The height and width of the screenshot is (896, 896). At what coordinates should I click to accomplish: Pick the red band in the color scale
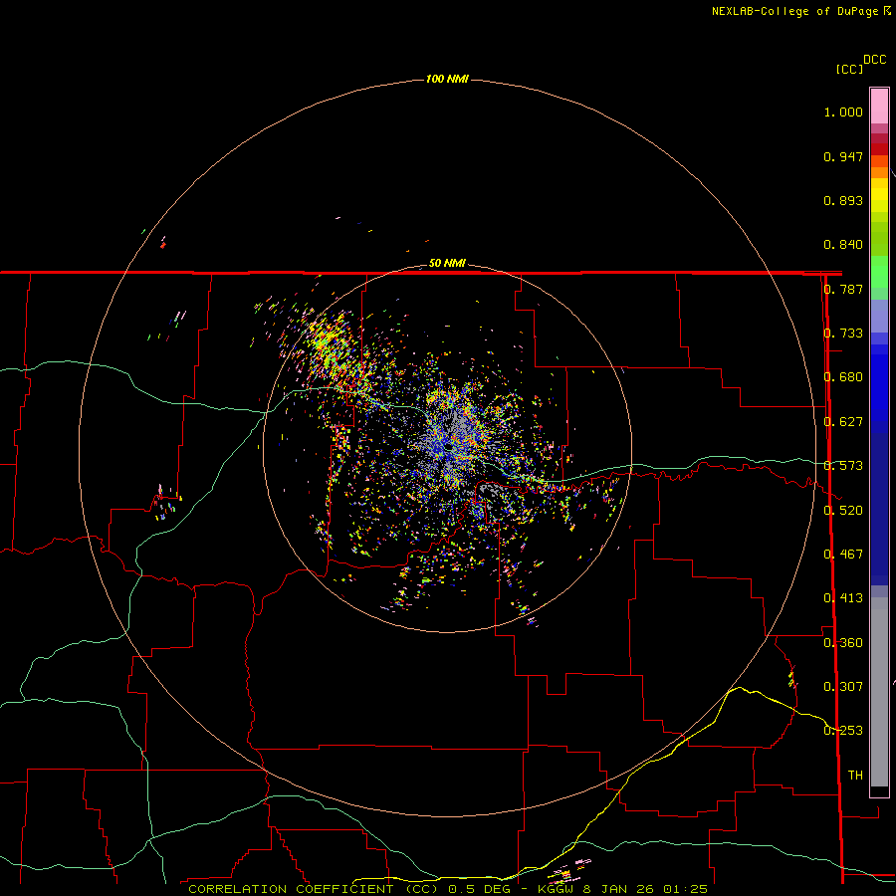879,149
